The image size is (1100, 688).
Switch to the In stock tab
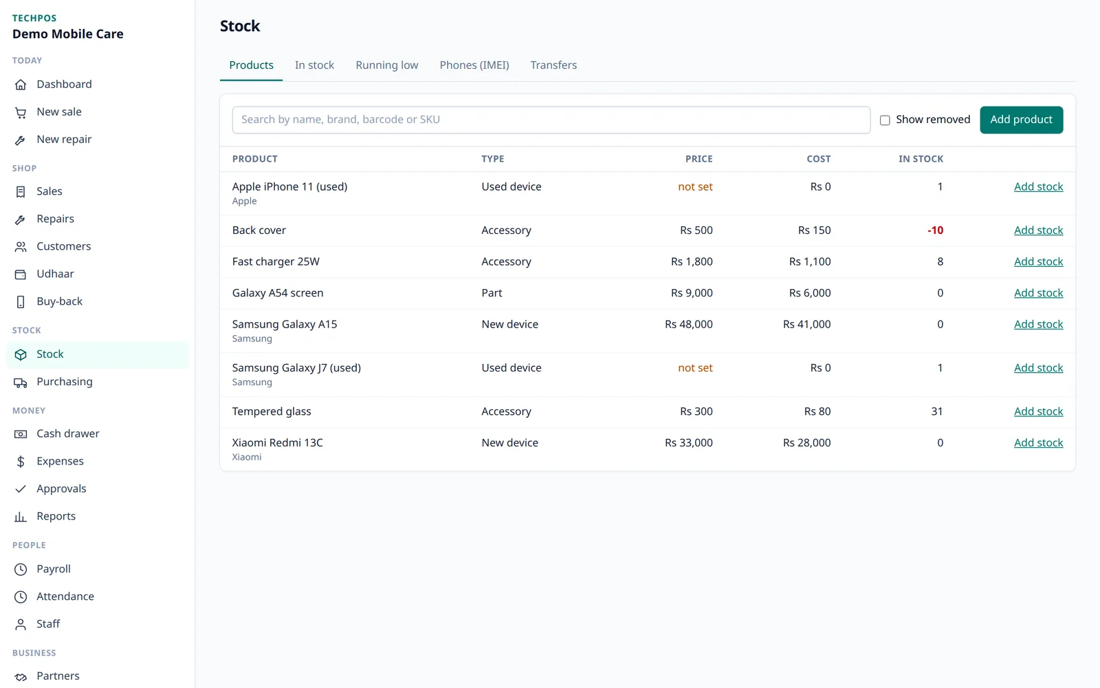(x=314, y=65)
